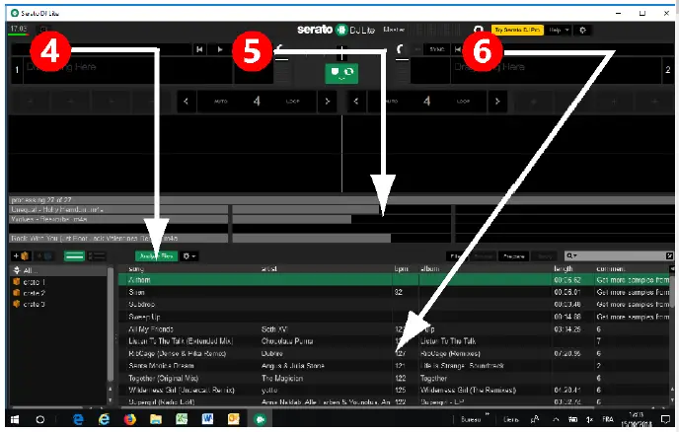Open the Files panel tab

(x=456, y=256)
